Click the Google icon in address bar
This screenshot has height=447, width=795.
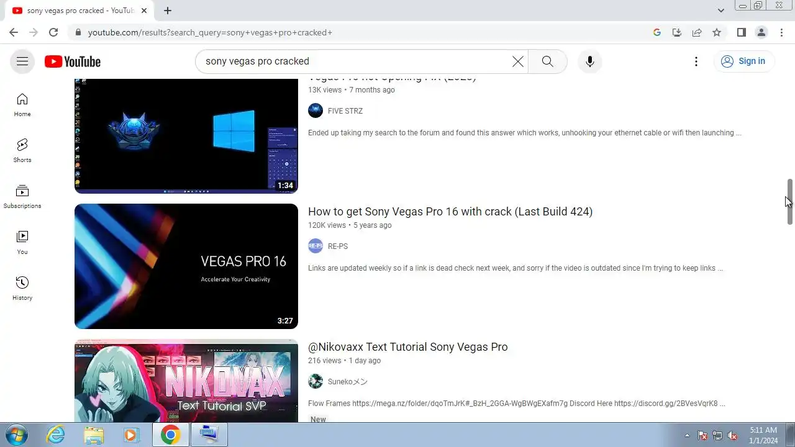(x=657, y=32)
